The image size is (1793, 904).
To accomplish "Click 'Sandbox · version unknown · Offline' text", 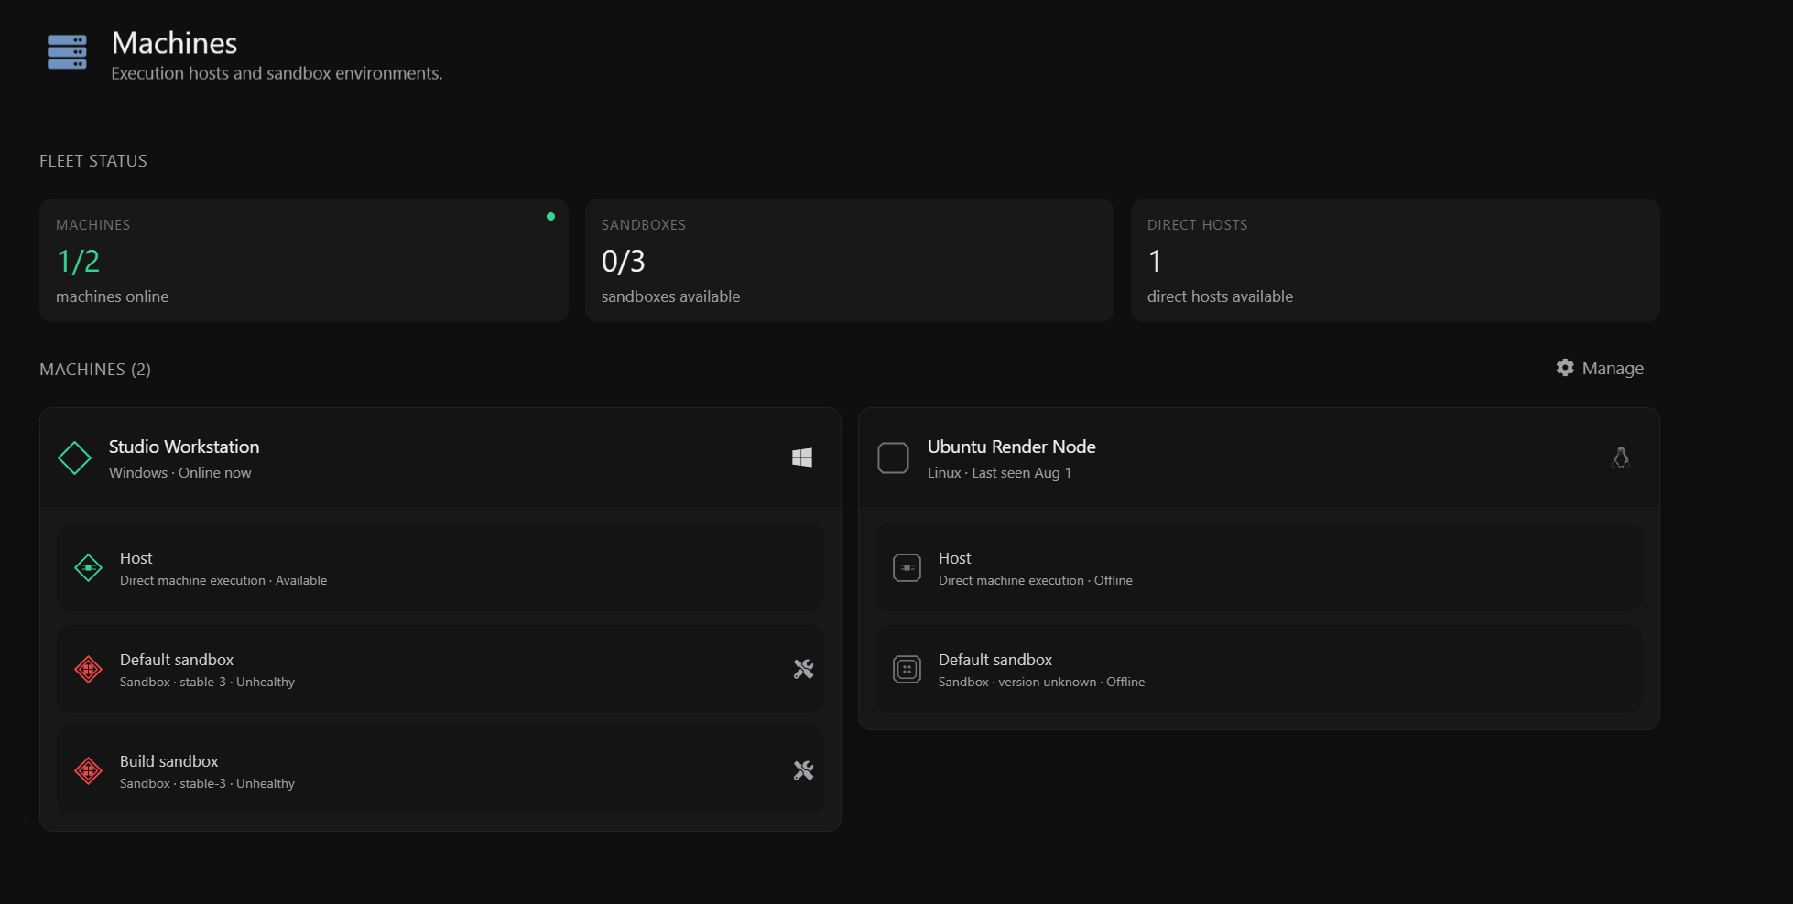I will pos(1041,683).
